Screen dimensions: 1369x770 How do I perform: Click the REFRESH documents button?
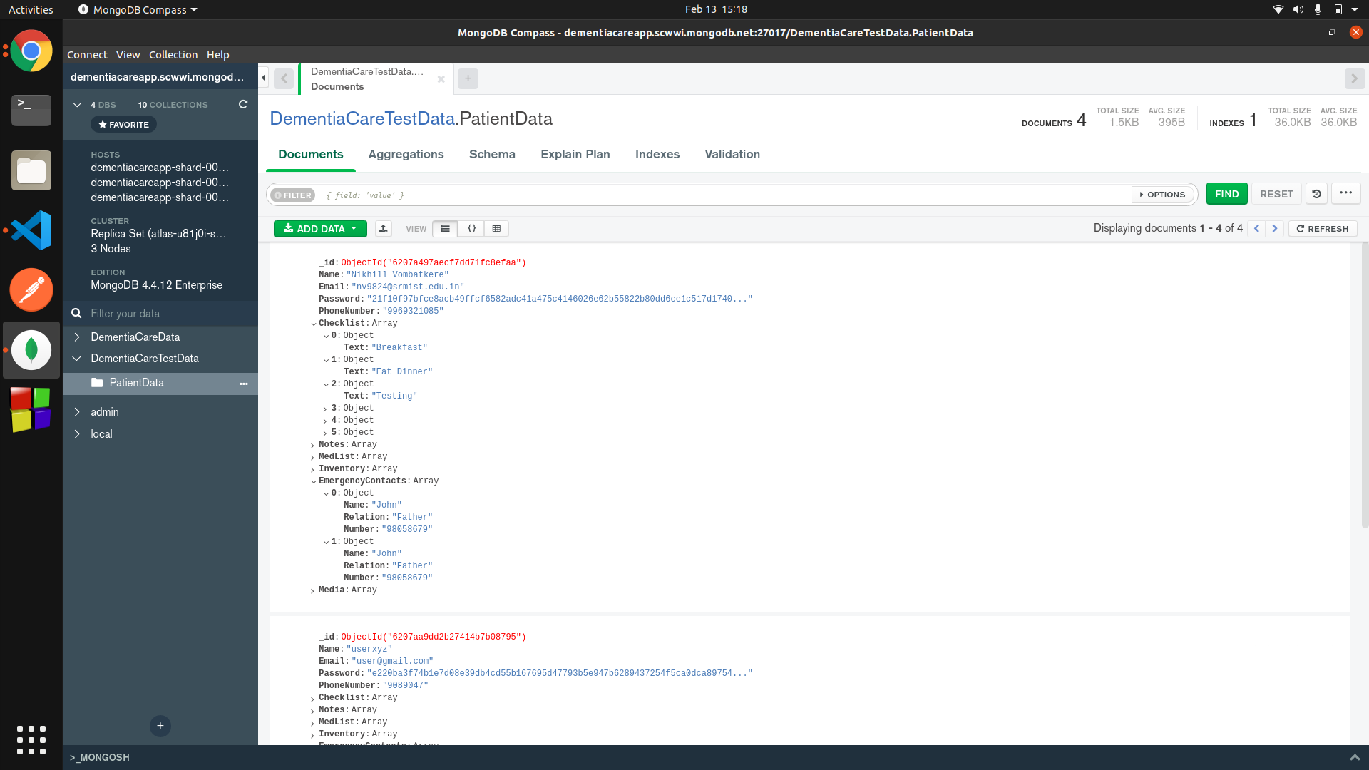(1323, 229)
